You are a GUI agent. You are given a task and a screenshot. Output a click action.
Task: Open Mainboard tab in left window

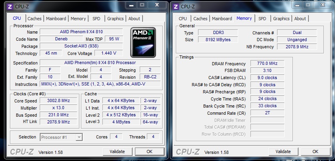click(56, 19)
